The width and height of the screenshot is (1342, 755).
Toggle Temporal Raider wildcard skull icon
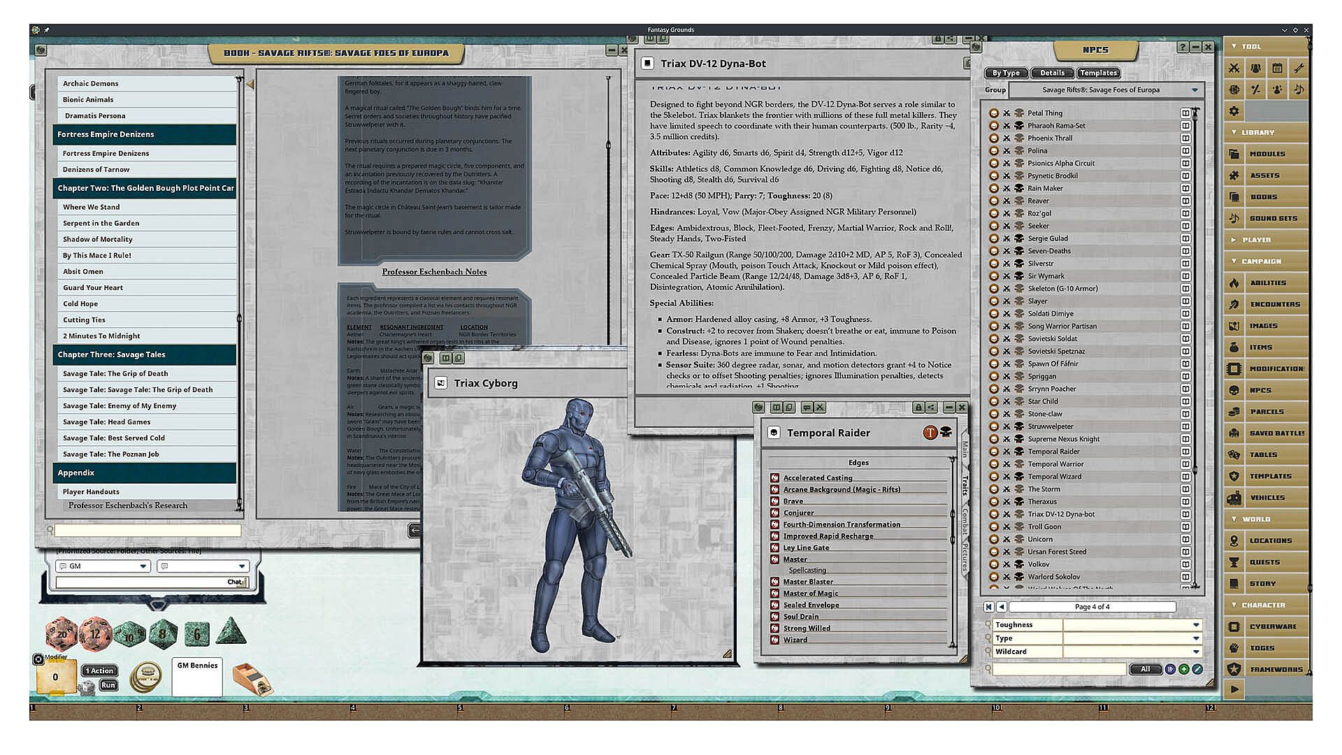coord(946,433)
